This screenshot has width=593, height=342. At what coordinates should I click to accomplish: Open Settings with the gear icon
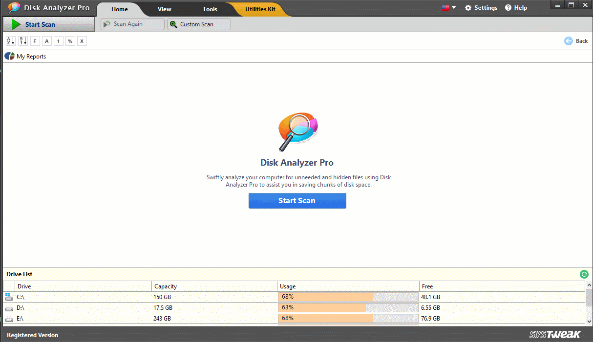[481, 8]
